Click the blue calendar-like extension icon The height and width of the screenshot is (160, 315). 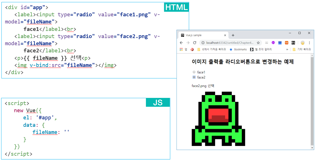tap(280, 43)
